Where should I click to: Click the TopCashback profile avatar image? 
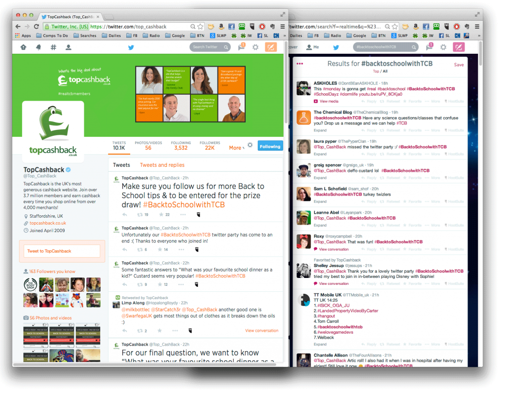click(54, 132)
